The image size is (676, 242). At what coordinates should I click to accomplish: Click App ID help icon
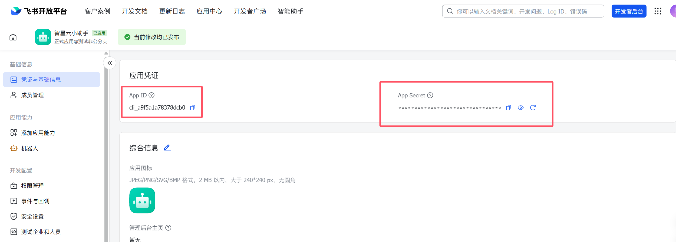[x=152, y=95]
